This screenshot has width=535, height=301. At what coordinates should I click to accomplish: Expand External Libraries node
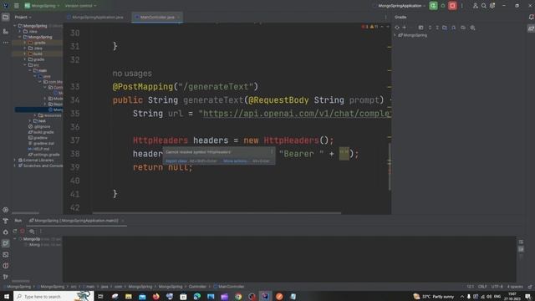pyautogui.click(x=15, y=160)
